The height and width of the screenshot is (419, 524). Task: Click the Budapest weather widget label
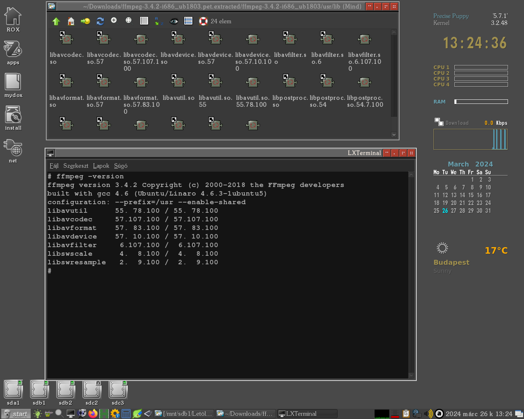click(451, 262)
